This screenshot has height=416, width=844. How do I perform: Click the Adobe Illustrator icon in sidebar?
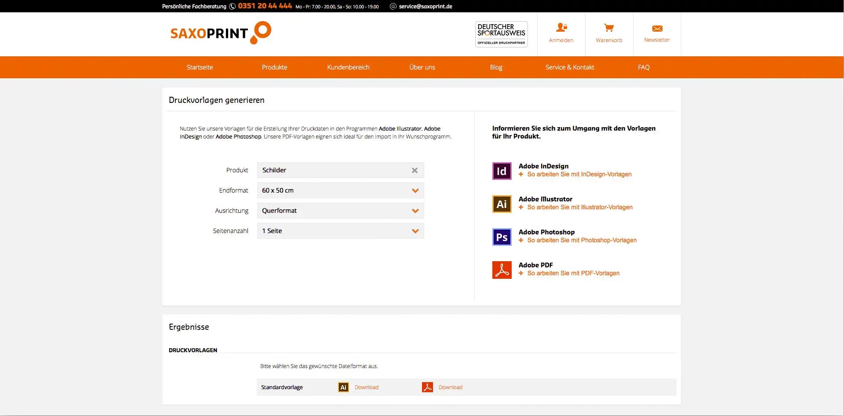point(502,204)
